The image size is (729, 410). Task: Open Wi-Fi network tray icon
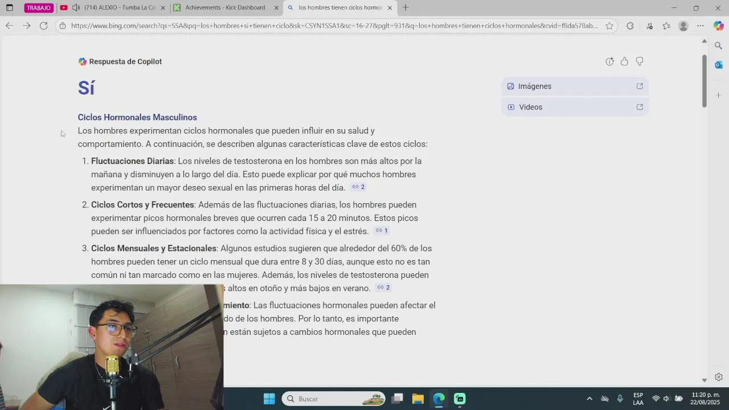pos(656,399)
